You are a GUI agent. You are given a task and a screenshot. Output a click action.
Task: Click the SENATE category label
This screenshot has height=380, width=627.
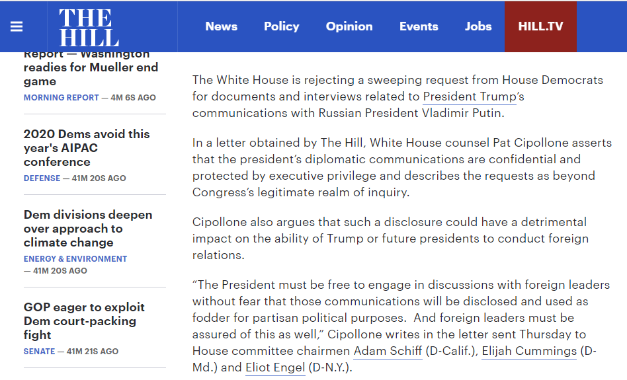(39, 351)
